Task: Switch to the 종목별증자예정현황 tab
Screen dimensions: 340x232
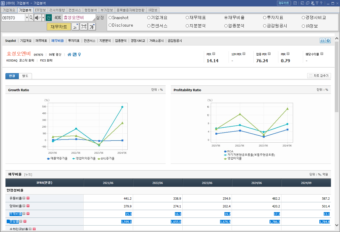Action: coord(131,10)
